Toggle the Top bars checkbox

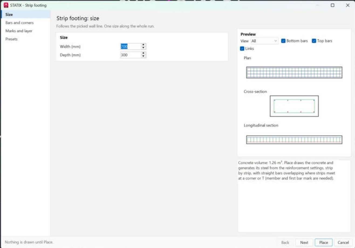pyautogui.click(x=314, y=41)
